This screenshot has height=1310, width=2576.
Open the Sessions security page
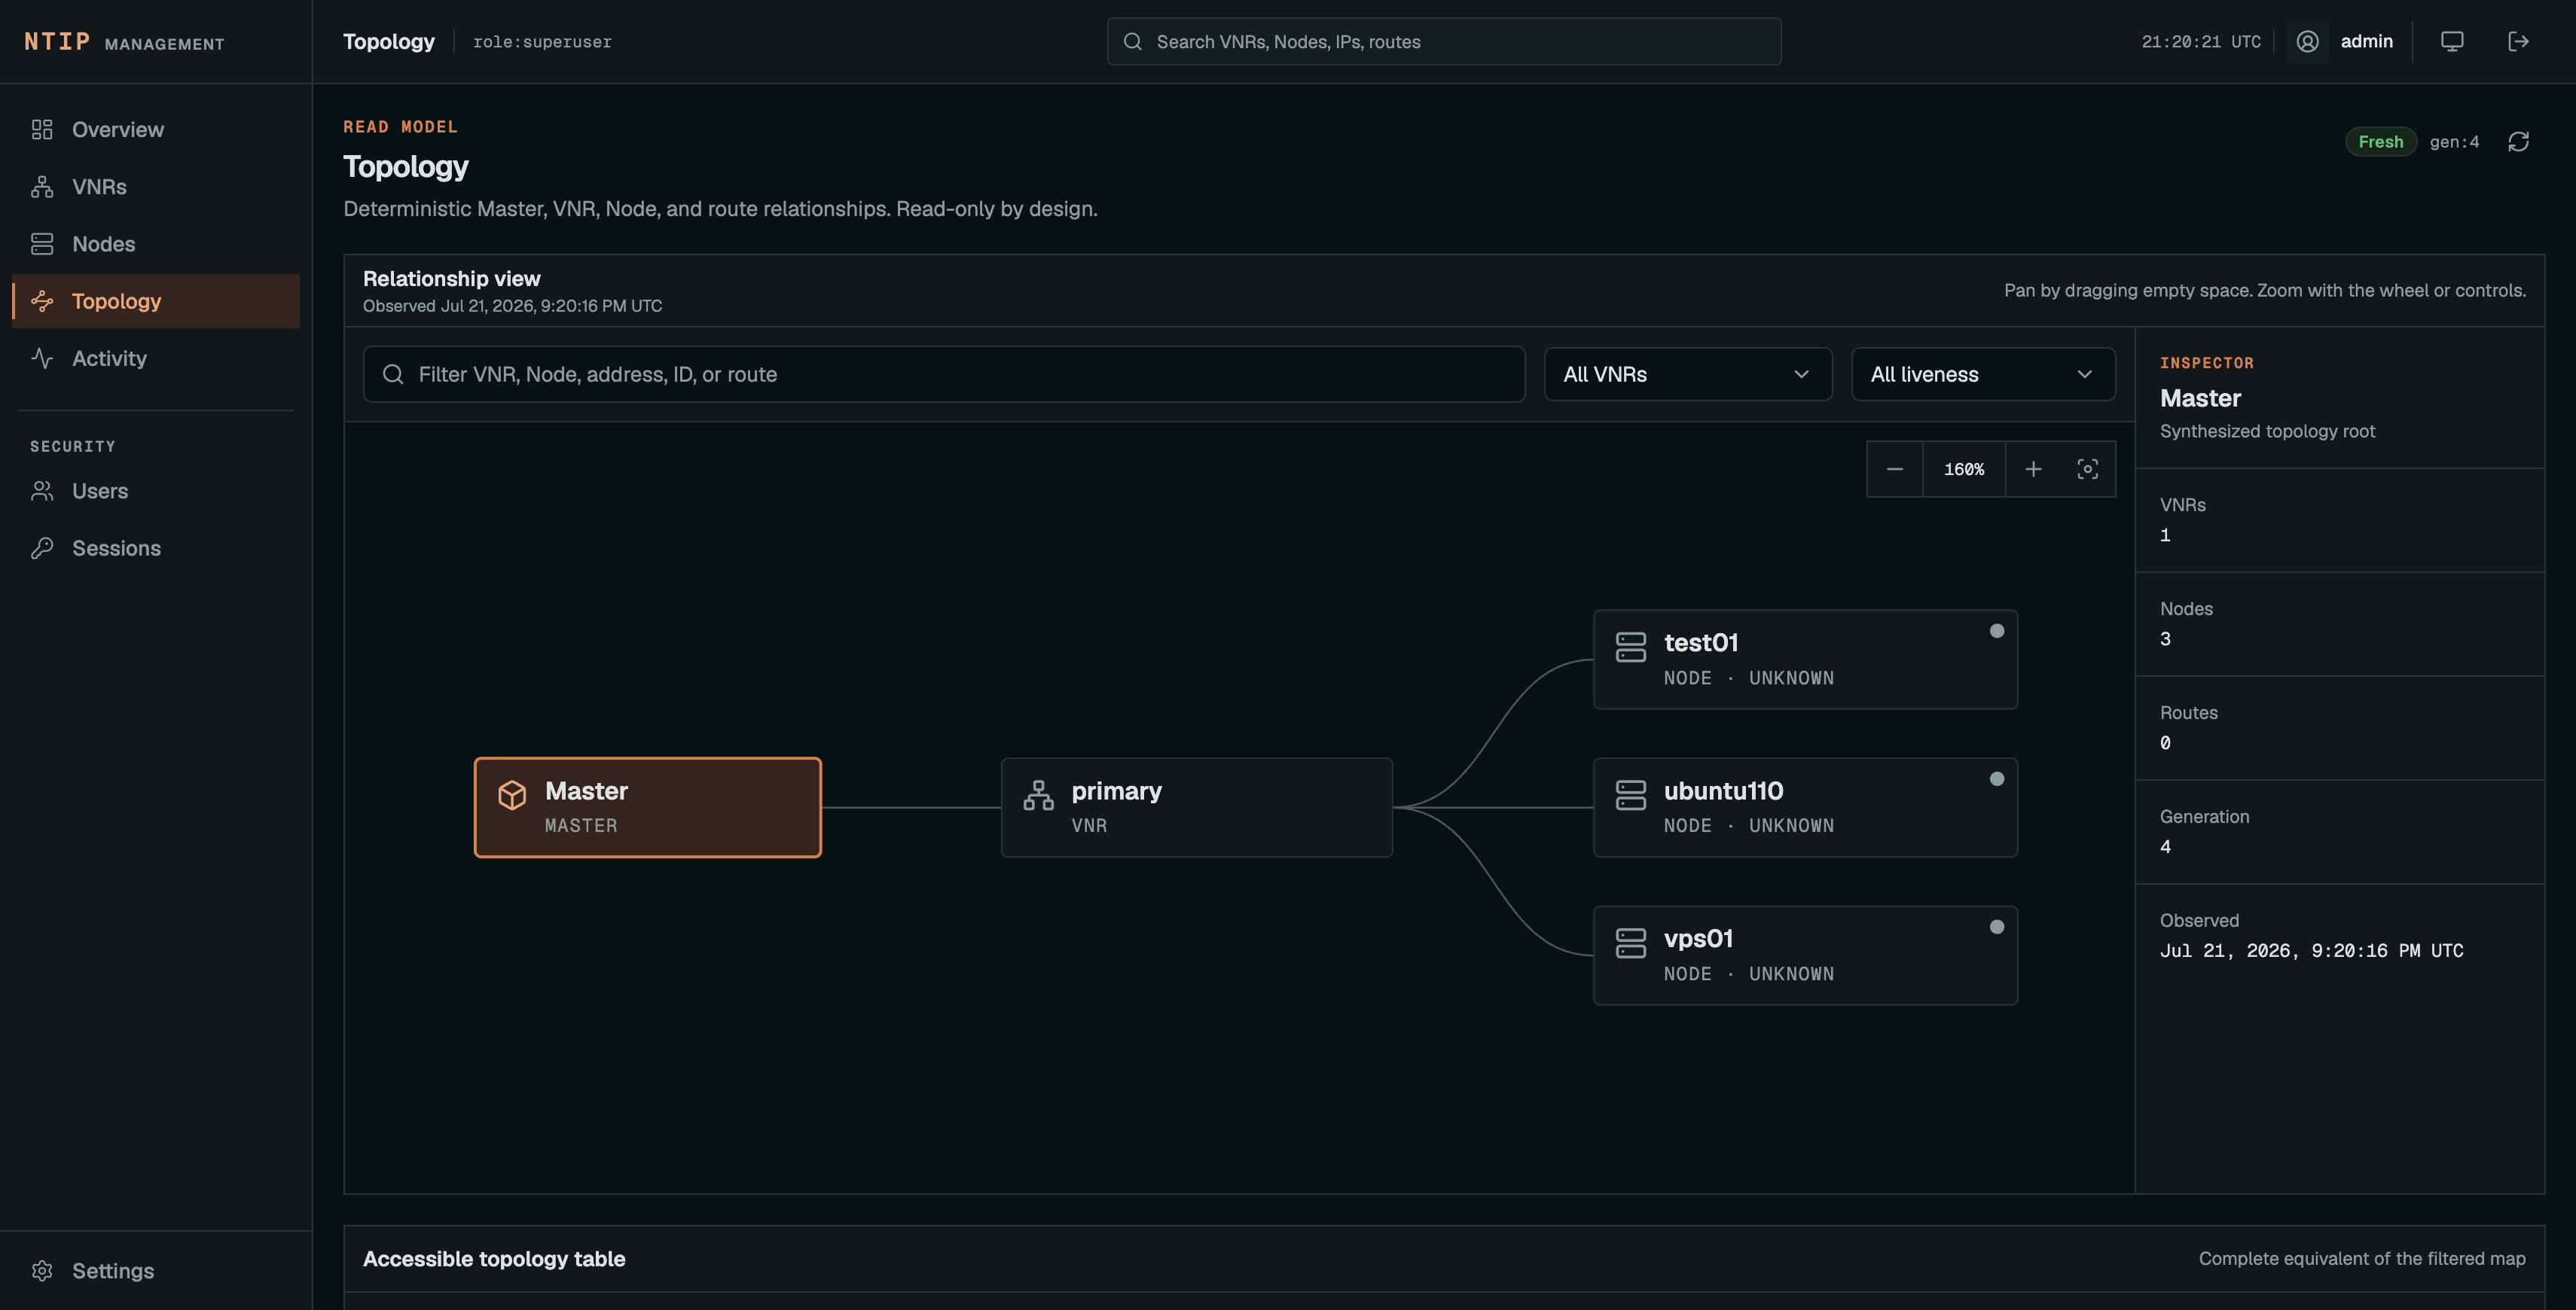click(x=156, y=547)
